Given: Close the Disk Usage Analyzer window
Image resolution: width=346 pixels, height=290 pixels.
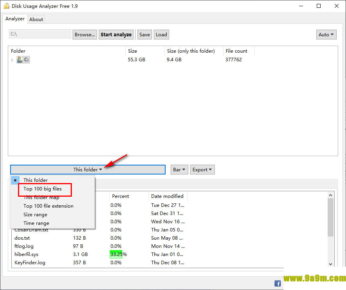Looking at the screenshot, I should tap(337, 6).
